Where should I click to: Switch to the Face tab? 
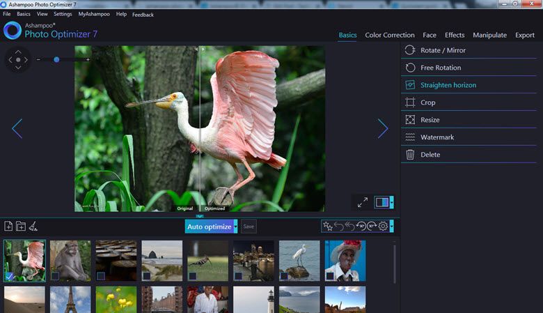click(430, 35)
